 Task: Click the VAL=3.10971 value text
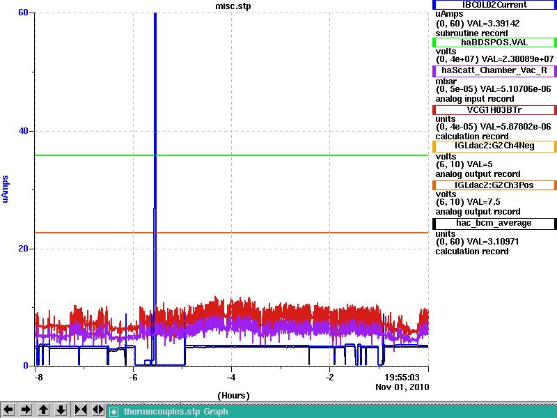493,242
